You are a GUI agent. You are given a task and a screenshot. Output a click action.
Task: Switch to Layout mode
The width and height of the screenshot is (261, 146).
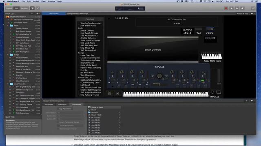[x=9, y=8]
